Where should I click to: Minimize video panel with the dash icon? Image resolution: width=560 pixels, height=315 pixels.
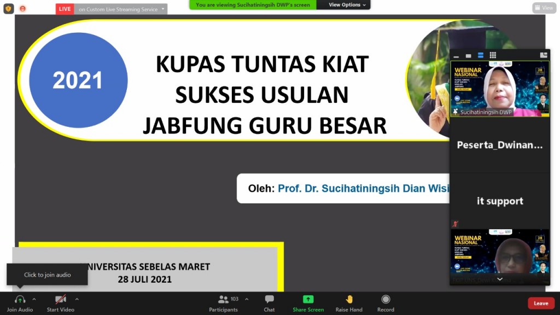pos(456,56)
